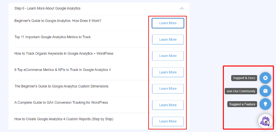Select text "How to Track Organic Keywords in Google Analytics + WordPress"
Image resolution: width=276 pixels, height=132 pixels.
pyautogui.click(x=64, y=53)
